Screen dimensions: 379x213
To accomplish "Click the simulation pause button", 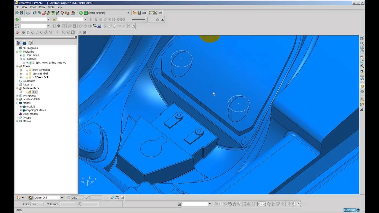I will pyautogui.click(x=96, y=20).
